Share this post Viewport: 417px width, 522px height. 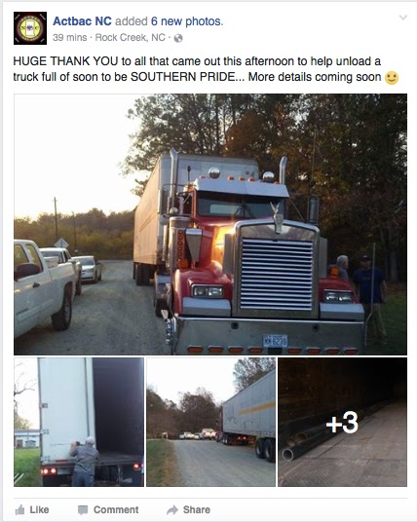188,509
